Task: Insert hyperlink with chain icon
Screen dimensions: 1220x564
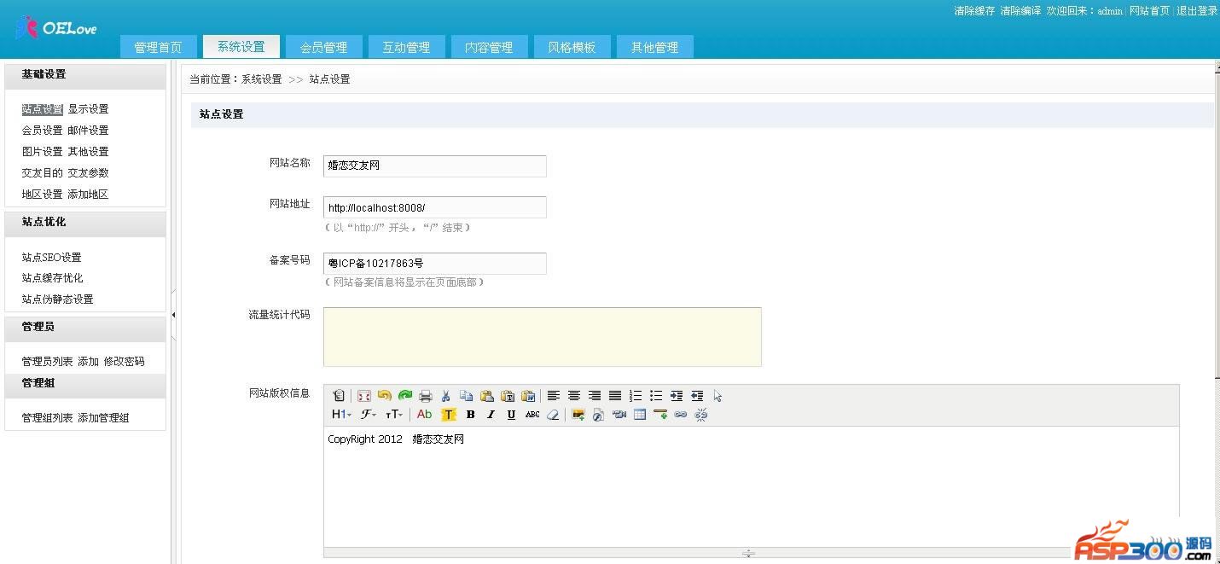Action: 681,415
